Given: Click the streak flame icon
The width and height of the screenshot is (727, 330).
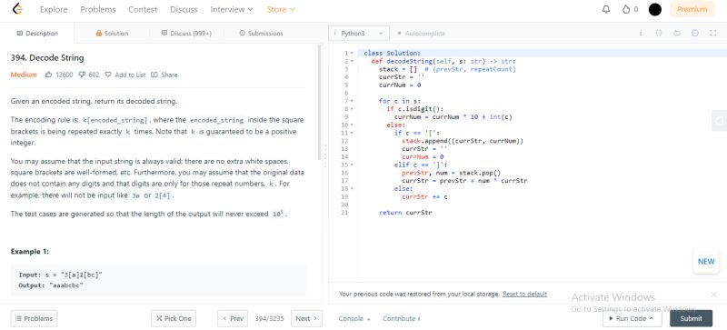Looking at the screenshot, I should pyautogui.click(x=626, y=9).
